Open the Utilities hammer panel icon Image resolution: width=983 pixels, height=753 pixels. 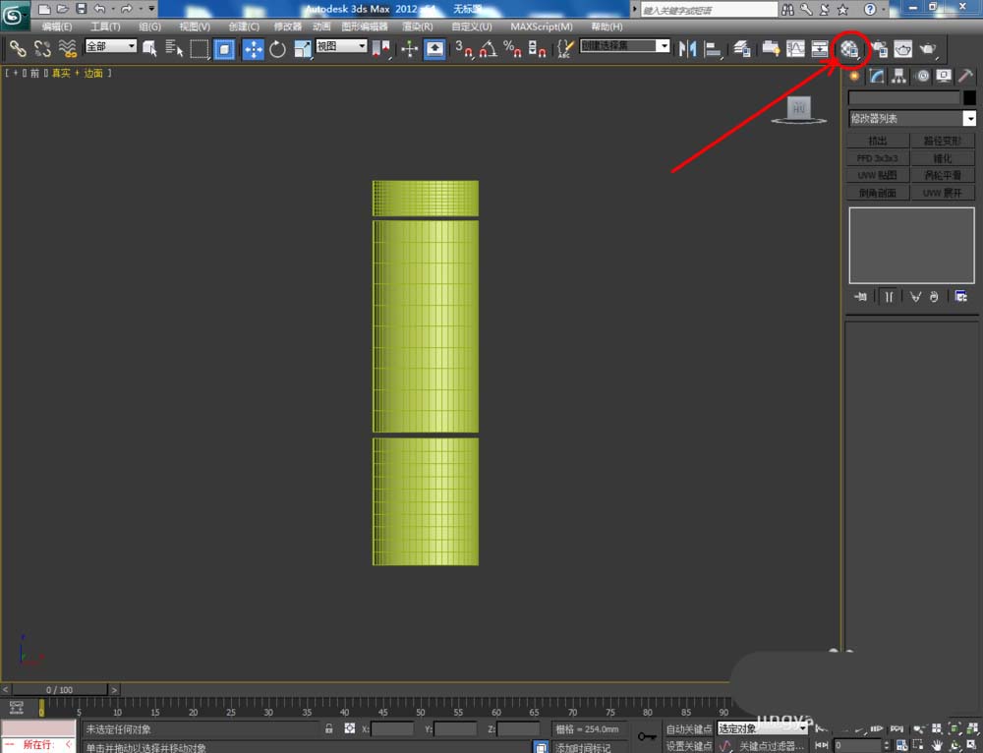965,76
